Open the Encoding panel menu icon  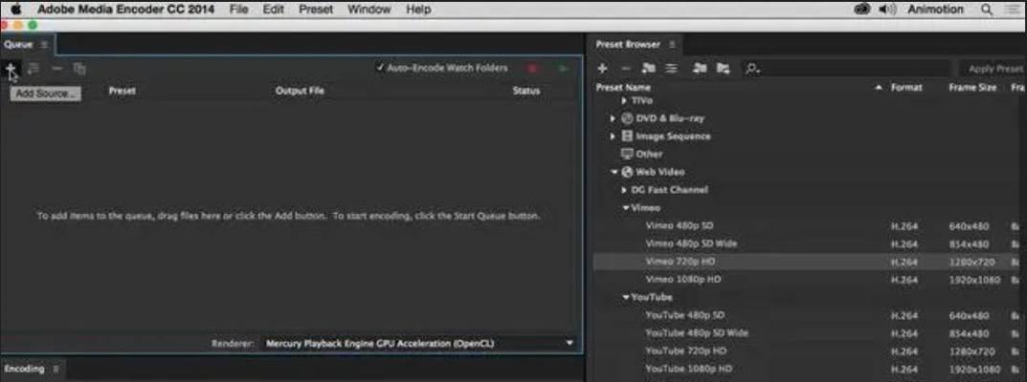click(56, 369)
